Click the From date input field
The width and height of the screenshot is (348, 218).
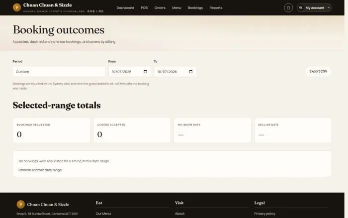coord(130,72)
